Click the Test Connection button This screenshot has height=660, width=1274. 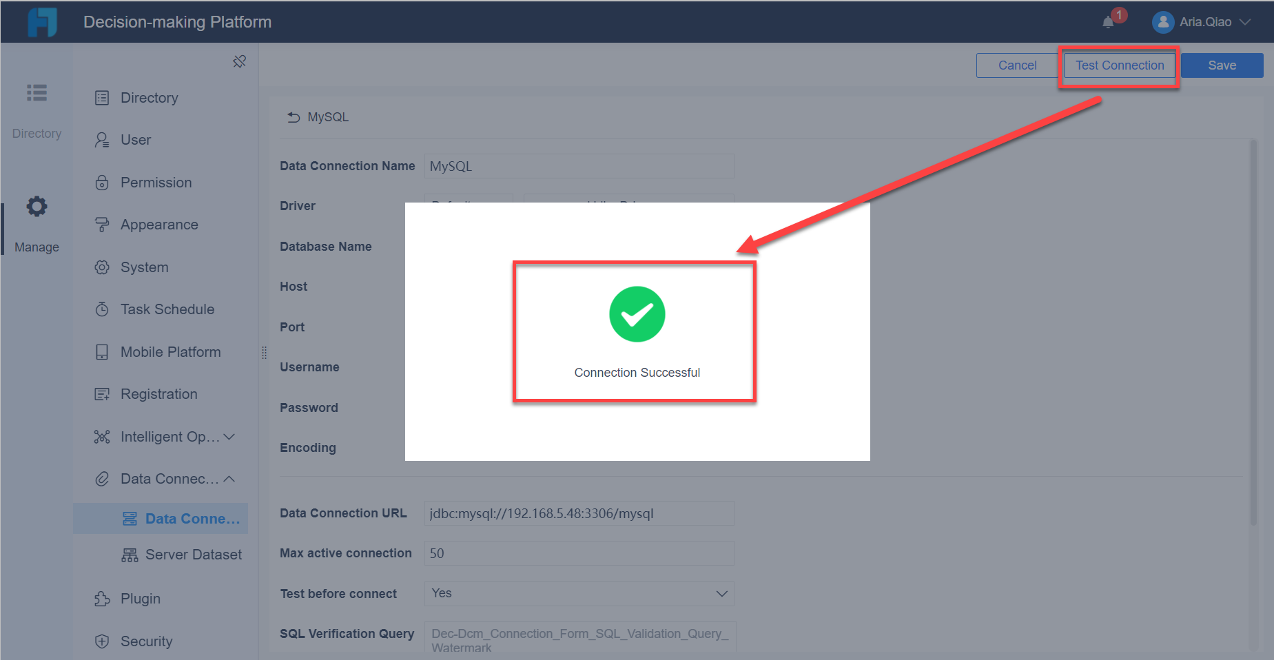(x=1120, y=65)
